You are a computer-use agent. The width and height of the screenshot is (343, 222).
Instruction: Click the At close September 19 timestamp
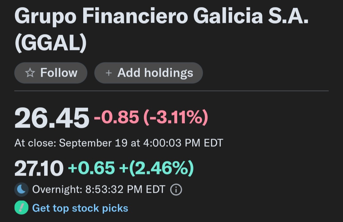point(119,143)
